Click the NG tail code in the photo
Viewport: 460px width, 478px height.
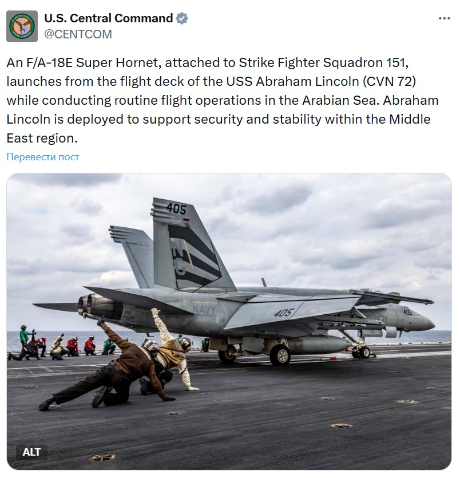tap(180, 256)
